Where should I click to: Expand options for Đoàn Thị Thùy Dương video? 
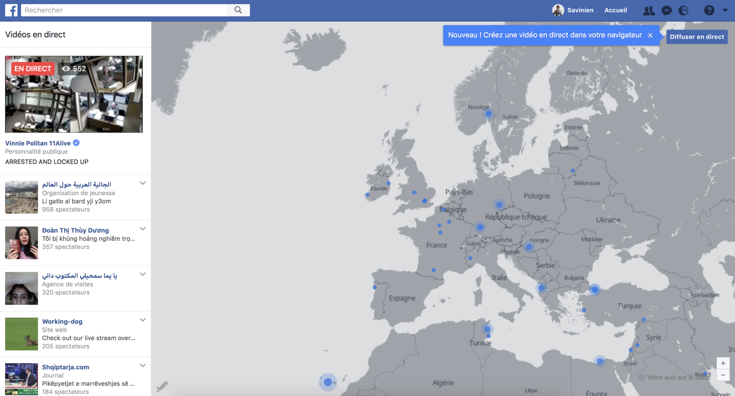point(142,229)
